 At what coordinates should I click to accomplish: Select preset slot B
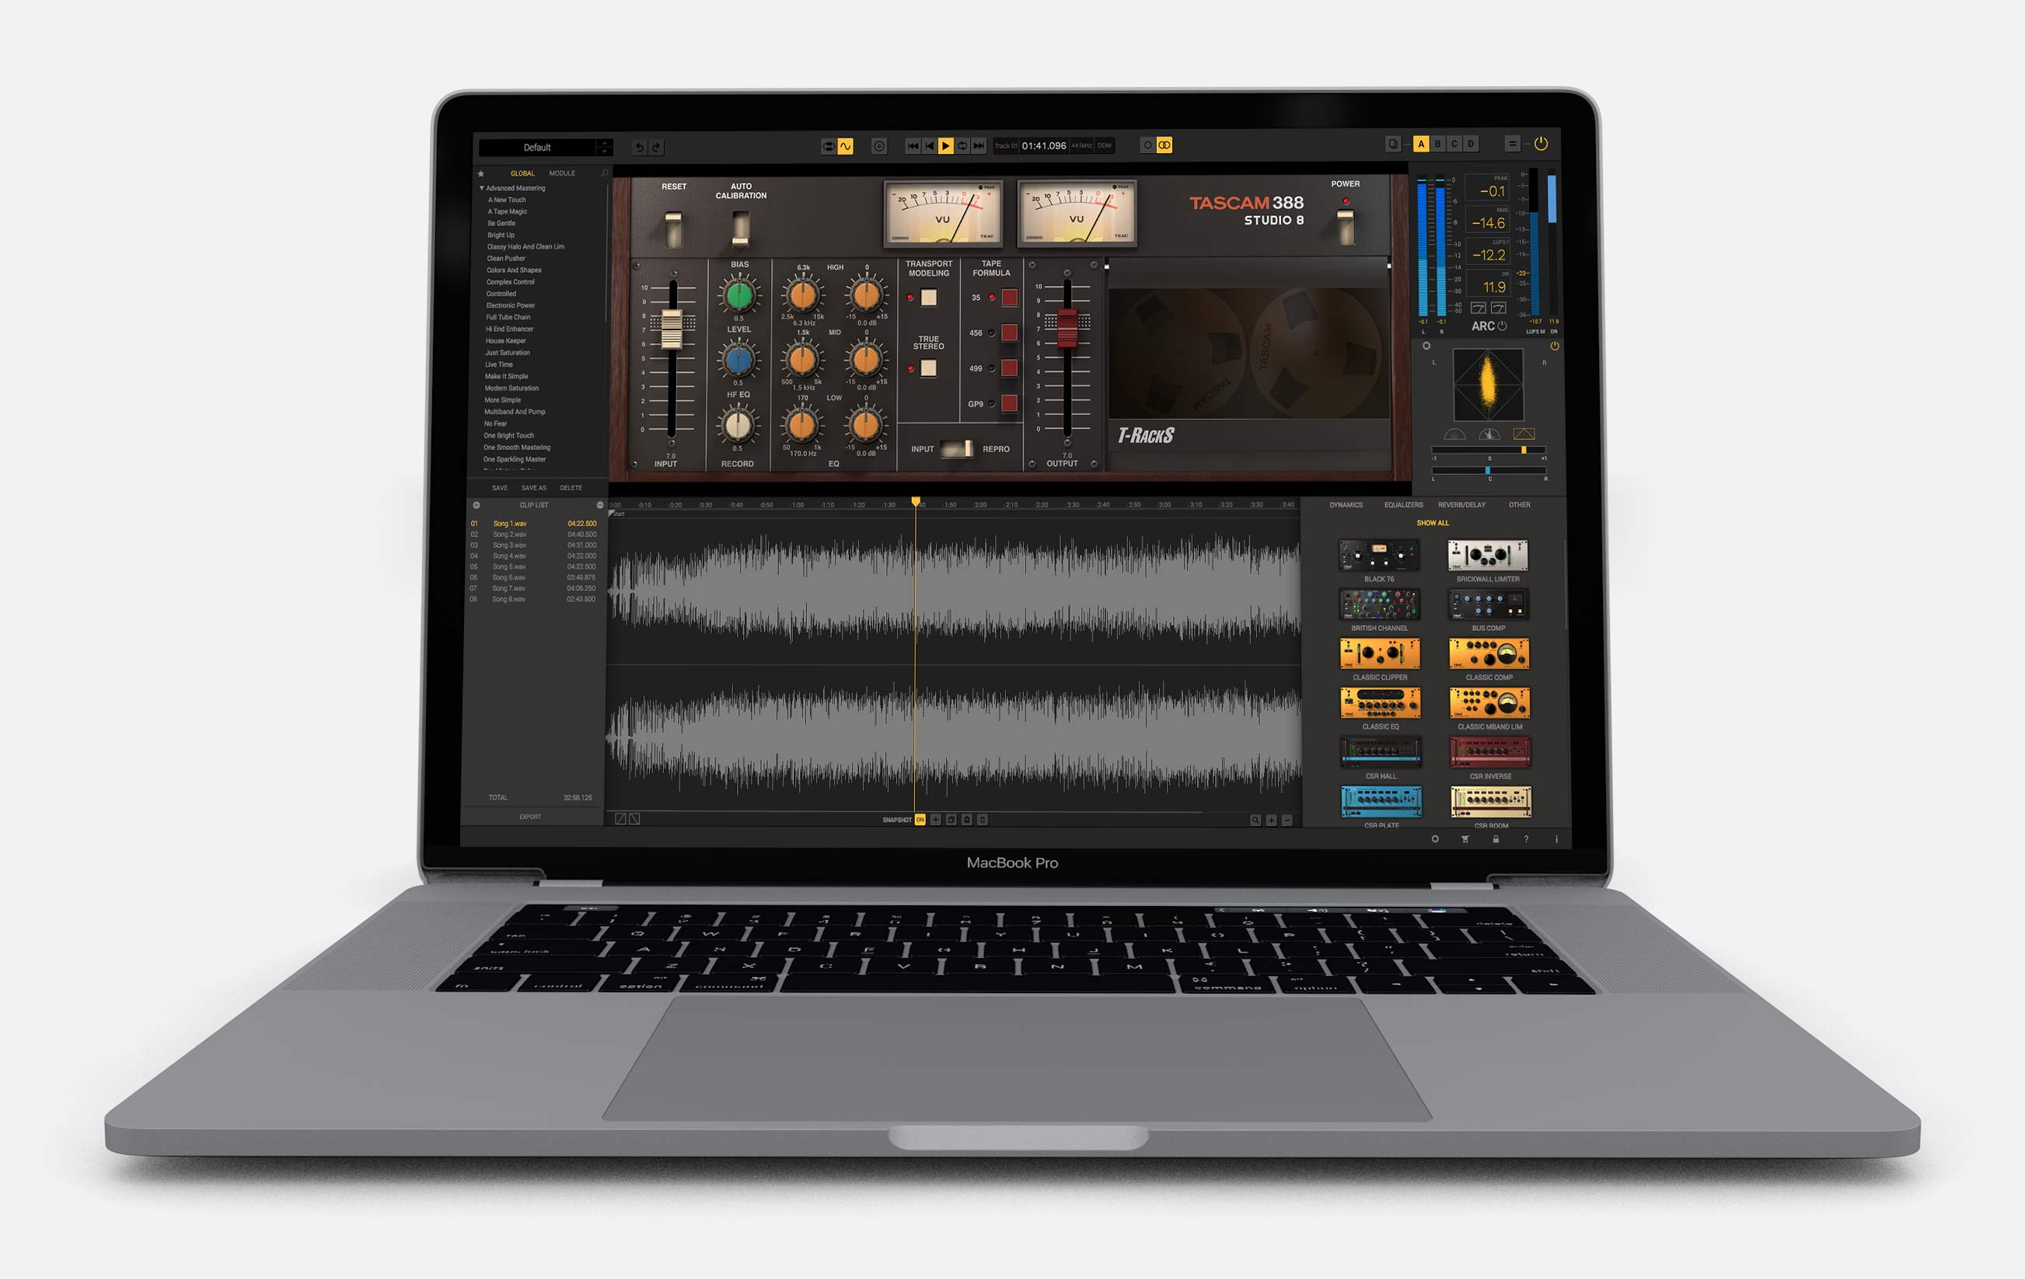pos(1438,144)
